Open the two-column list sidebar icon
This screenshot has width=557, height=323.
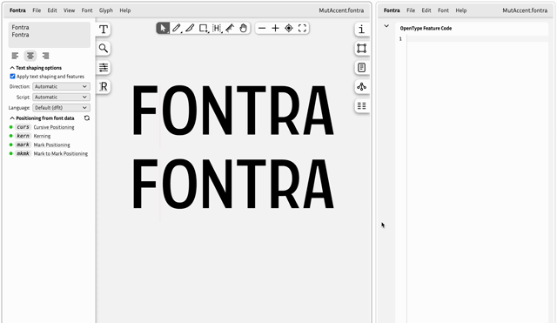(x=362, y=106)
